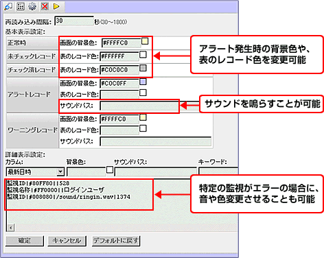The width and height of the screenshot is (324, 258).
Task: Select line containing /sound/ringin.wav|1374
Action: coord(69,197)
